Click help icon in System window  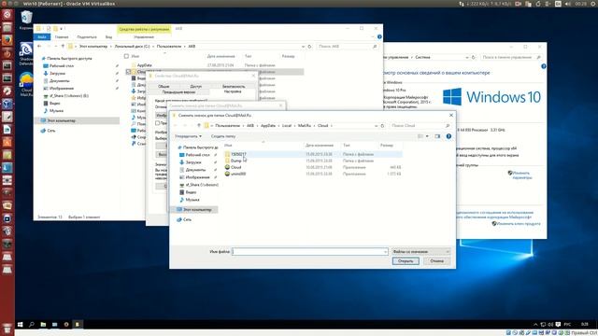click(544, 66)
